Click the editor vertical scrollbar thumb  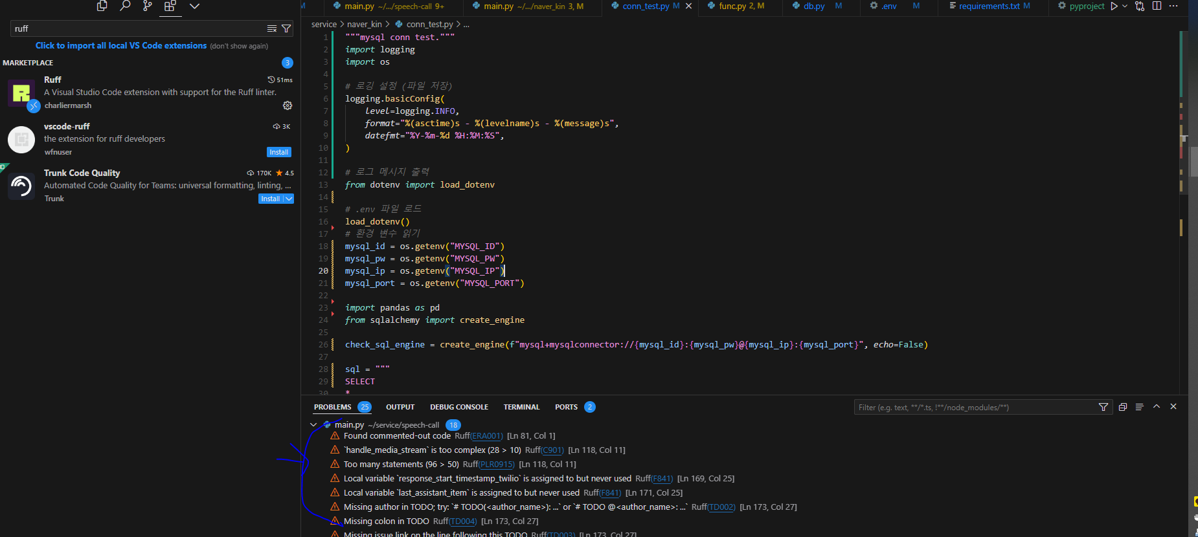pyautogui.click(x=1193, y=162)
